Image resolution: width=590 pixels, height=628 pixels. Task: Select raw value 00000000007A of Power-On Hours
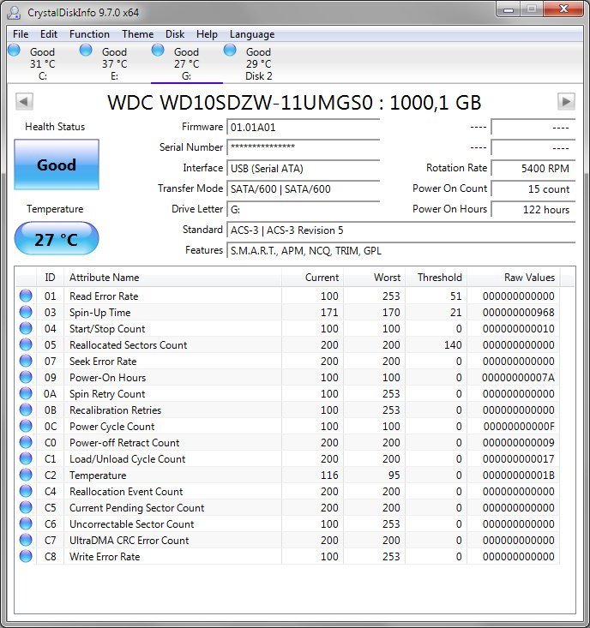click(x=518, y=377)
